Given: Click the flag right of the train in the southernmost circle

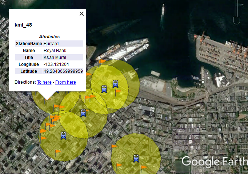Looking at the screenshot, I should click(143, 169).
